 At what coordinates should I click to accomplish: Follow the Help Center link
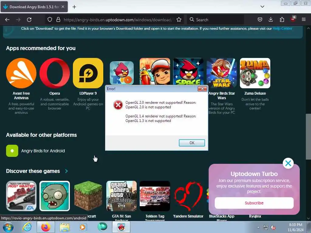tap(282, 29)
